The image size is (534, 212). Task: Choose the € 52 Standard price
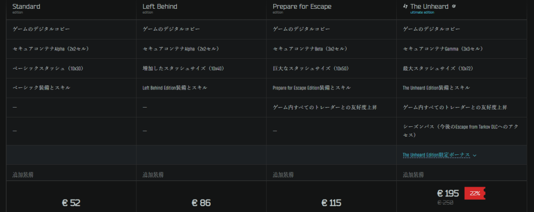[71, 203]
